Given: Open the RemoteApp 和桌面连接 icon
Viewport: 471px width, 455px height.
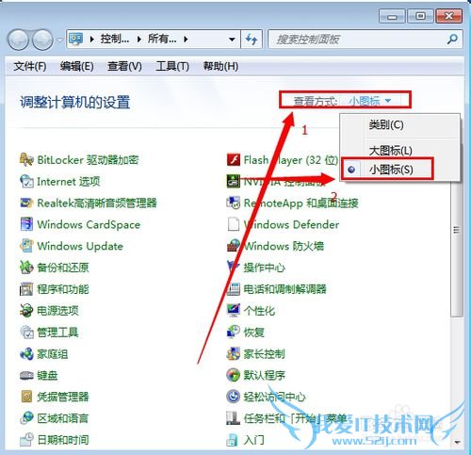Looking at the screenshot, I should (234, 203).
